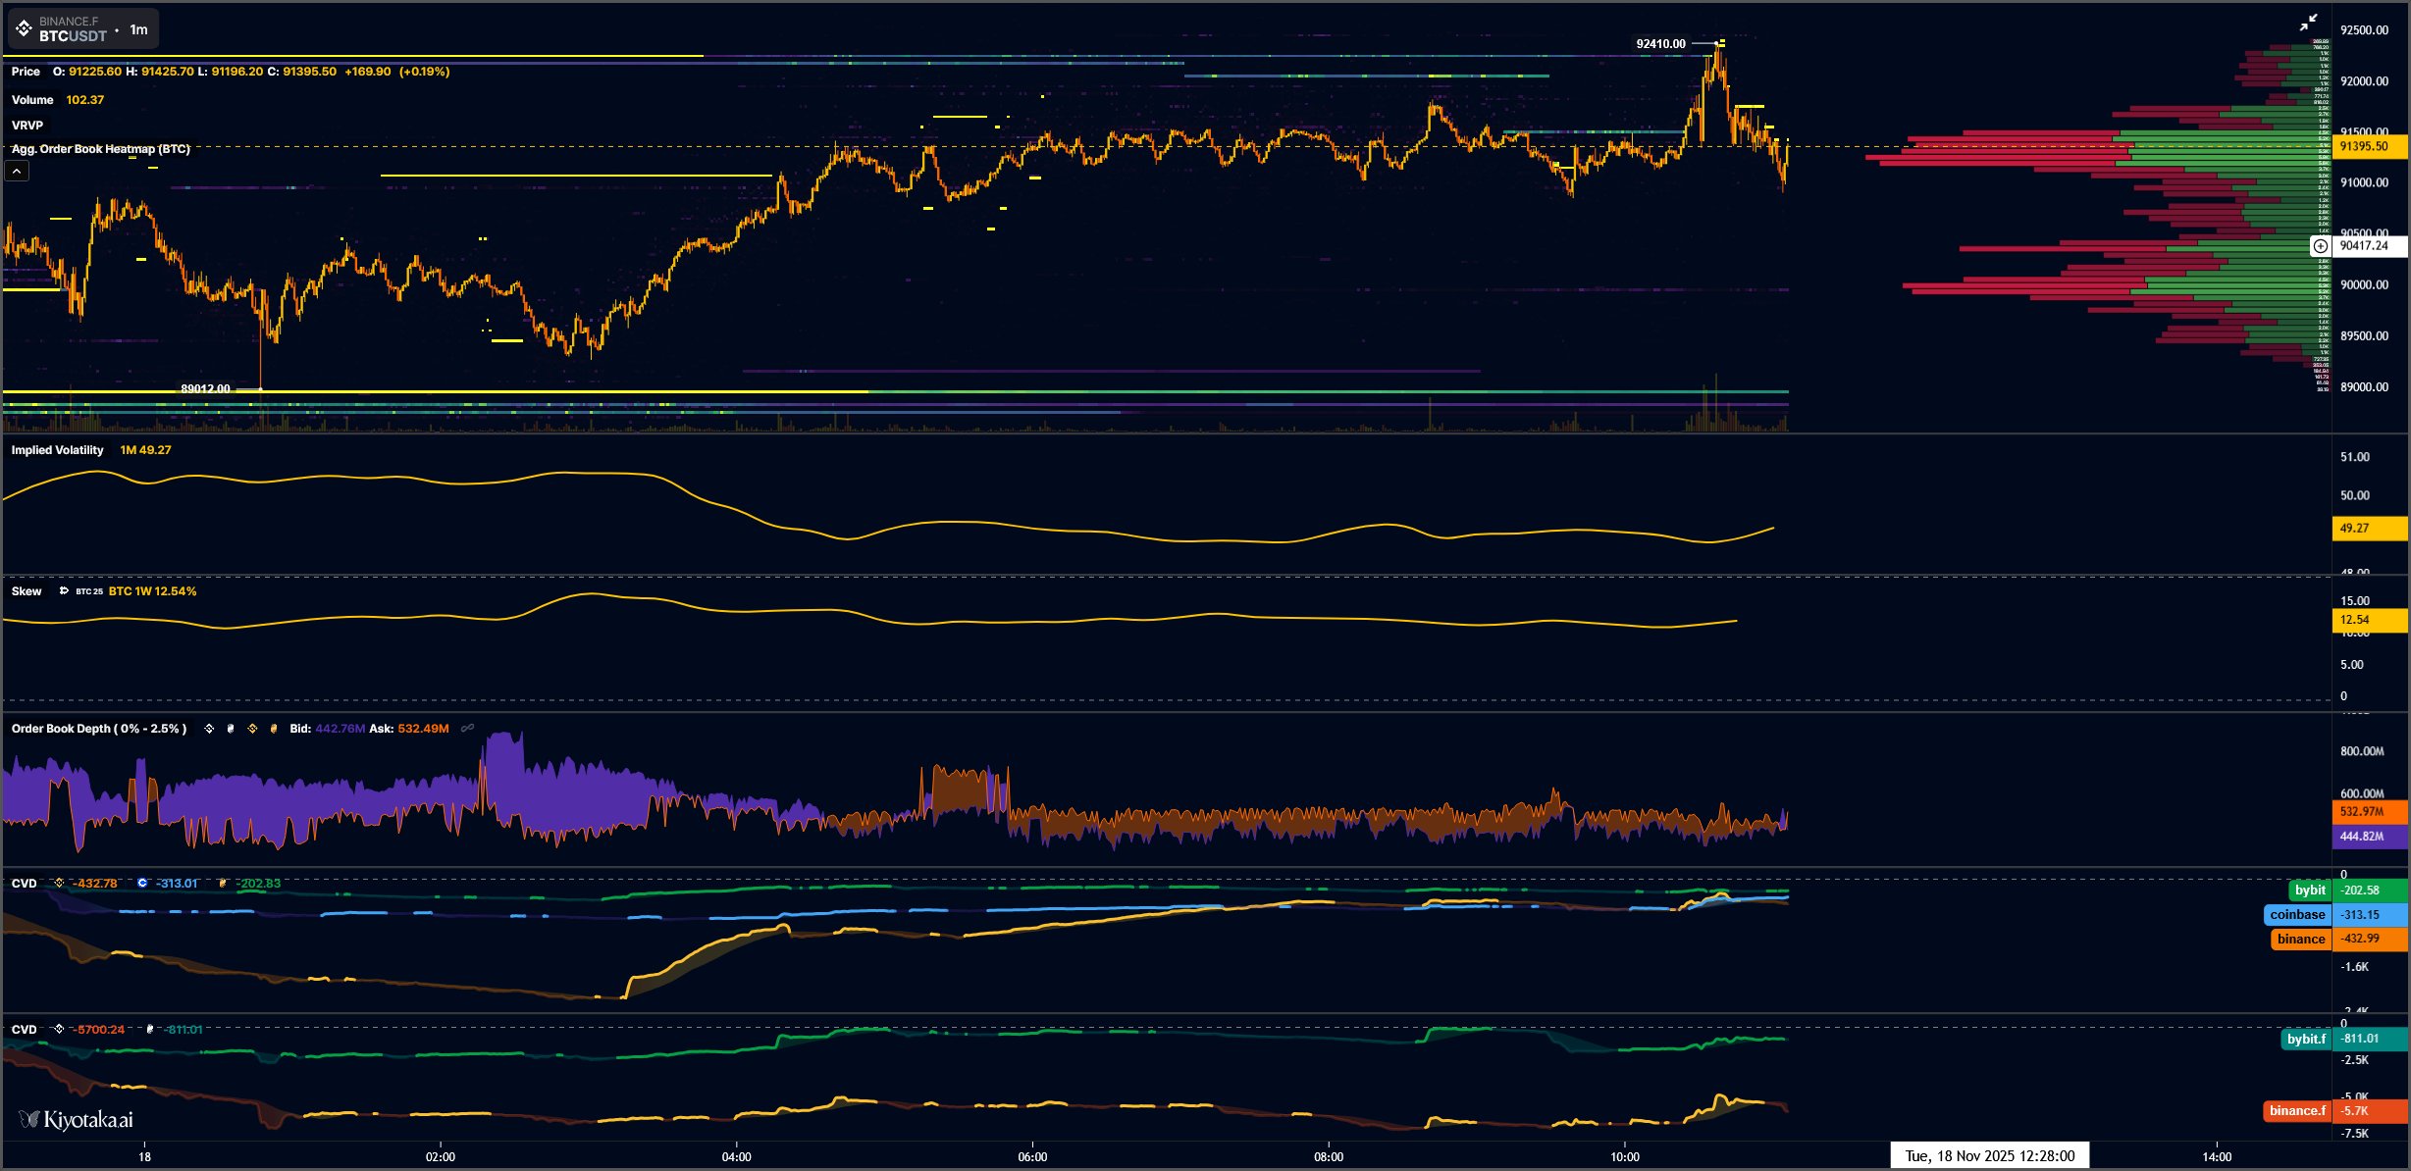Click Bybit icon in futures CVD legend
Viewport: 2411px width, 1171px height.
150,1030
